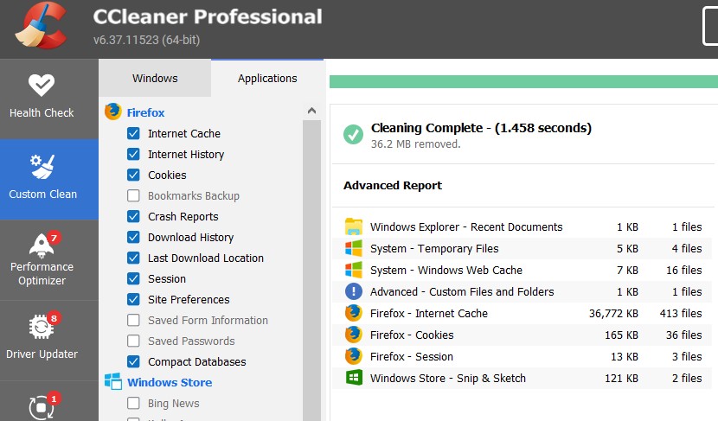Collapse the Firefox section with the chevron
The image size is (718, 421).
311,111
